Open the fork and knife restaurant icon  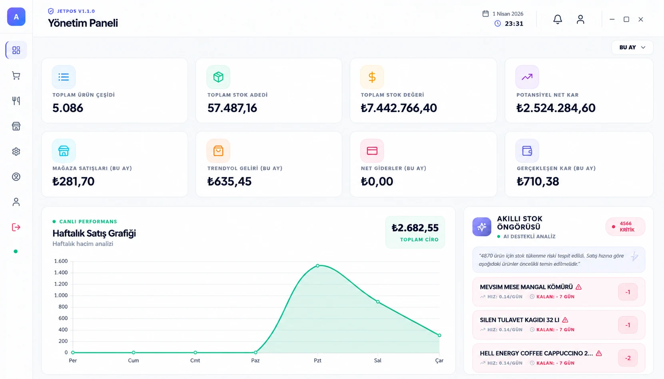coord(16,101)
